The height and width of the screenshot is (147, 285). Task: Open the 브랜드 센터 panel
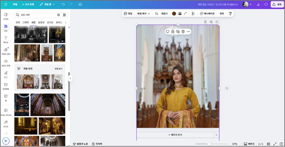6,51
